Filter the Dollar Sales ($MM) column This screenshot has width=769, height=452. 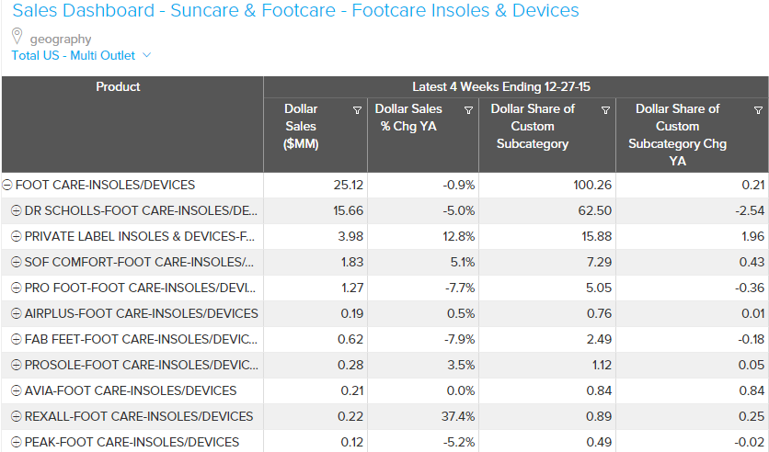coord(357,110)
